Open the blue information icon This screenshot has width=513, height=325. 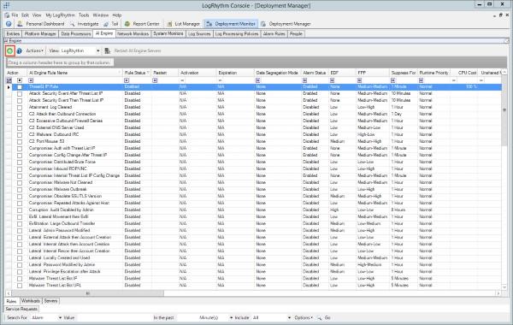click(x=20, y=50)
